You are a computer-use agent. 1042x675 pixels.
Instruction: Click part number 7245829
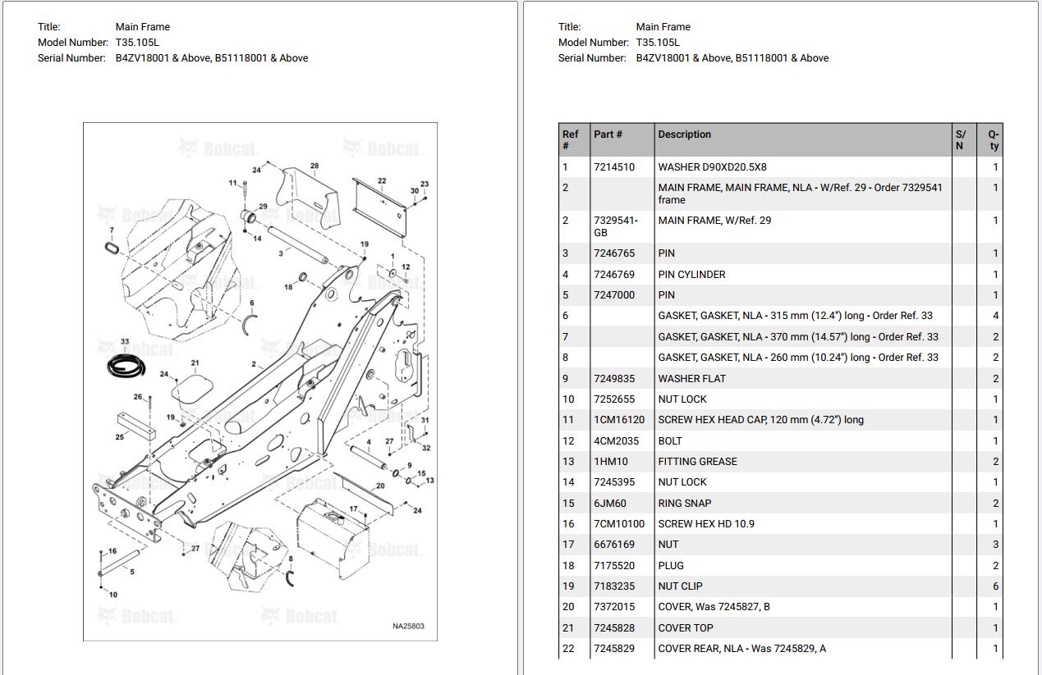[613, 649]
